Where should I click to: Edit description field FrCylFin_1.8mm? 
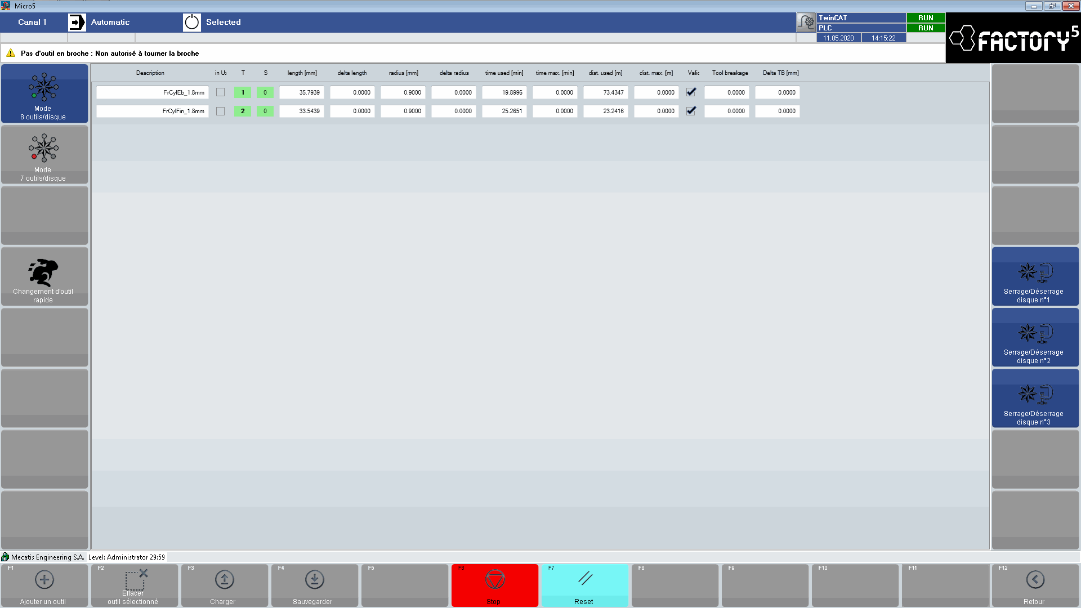click(x=153, y=111)
